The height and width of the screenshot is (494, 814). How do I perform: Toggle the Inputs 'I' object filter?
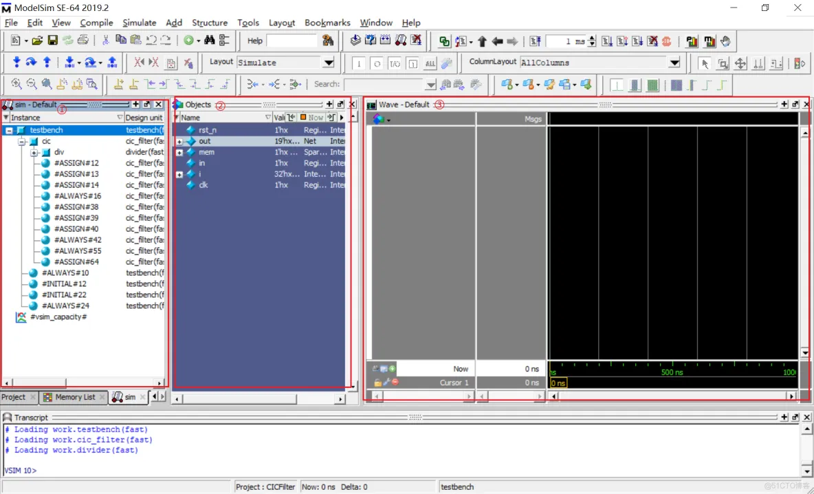tap(359, 63)
